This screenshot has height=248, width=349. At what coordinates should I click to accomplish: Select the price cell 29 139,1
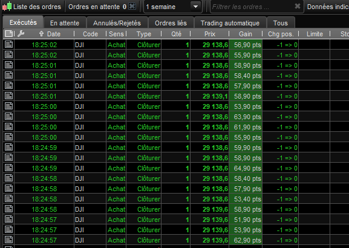pyautogui.click(x=210, y=96)
